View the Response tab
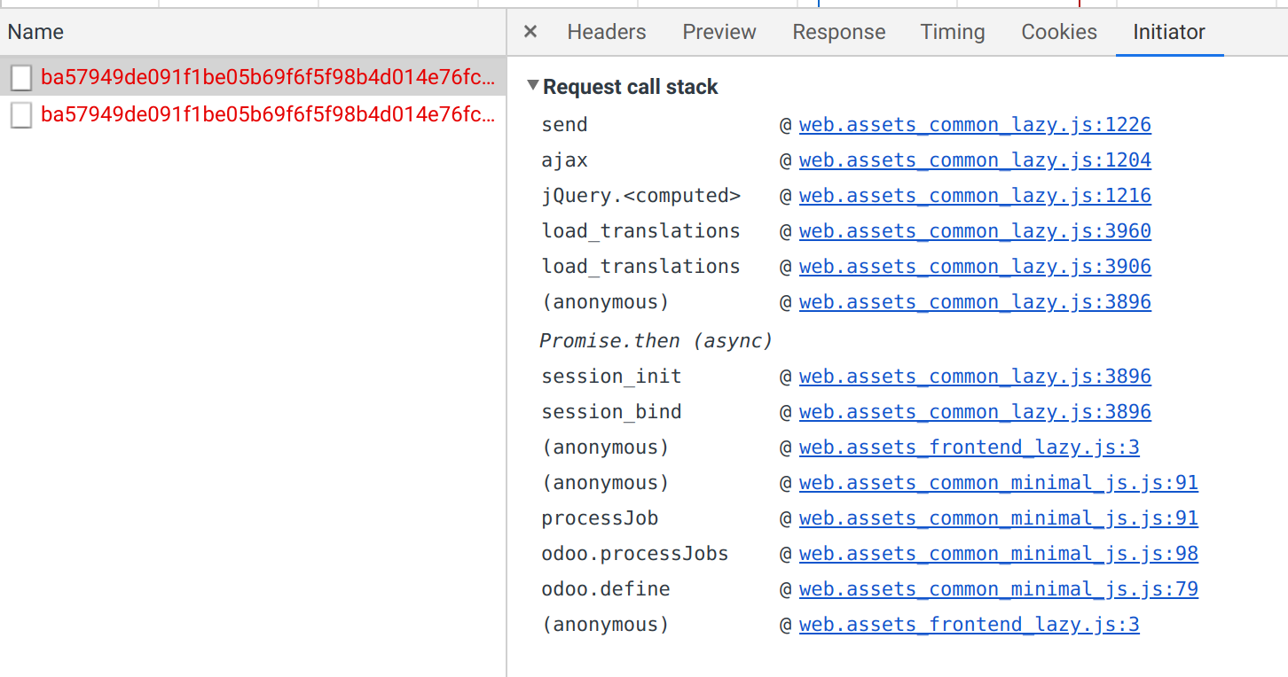This screenshot has width=1288, height=677. [x=838, y=31]
